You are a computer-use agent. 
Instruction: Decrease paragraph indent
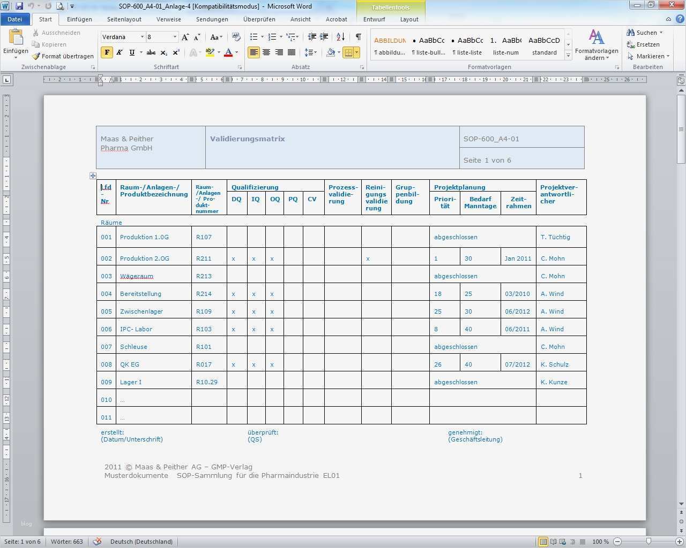click(x=312, y=37)
